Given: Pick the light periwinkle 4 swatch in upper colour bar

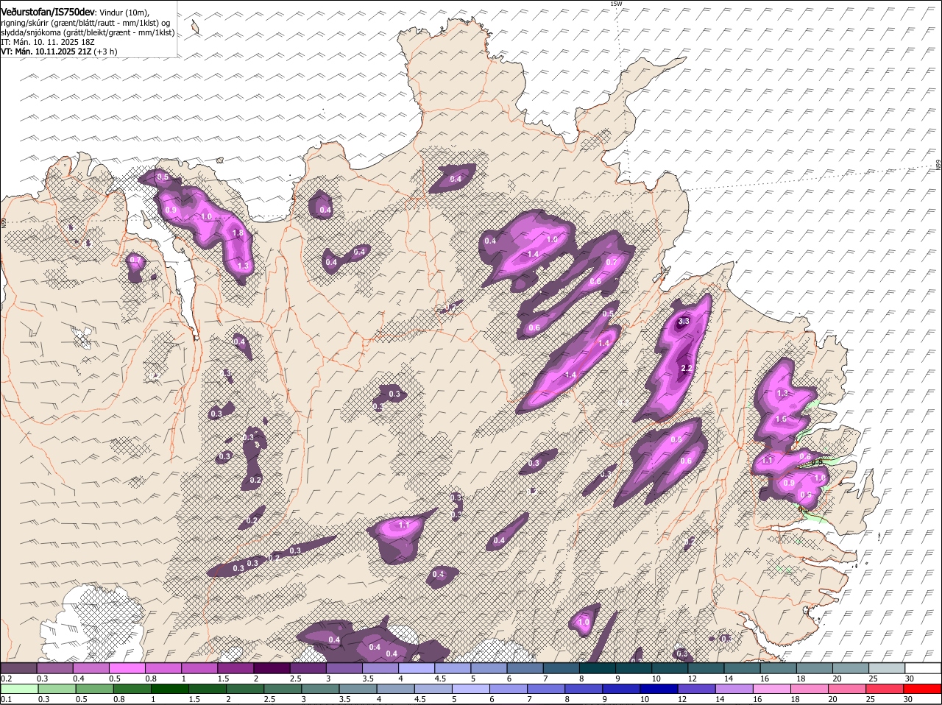Looking at the screenshot, I should point(416,668).
